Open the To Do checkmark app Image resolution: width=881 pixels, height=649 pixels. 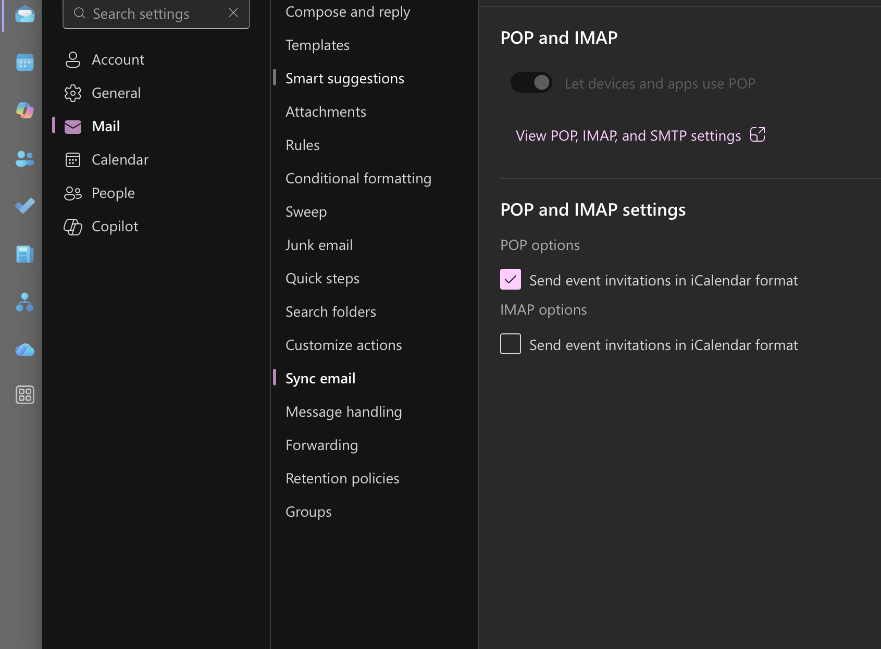coord(24,206)
